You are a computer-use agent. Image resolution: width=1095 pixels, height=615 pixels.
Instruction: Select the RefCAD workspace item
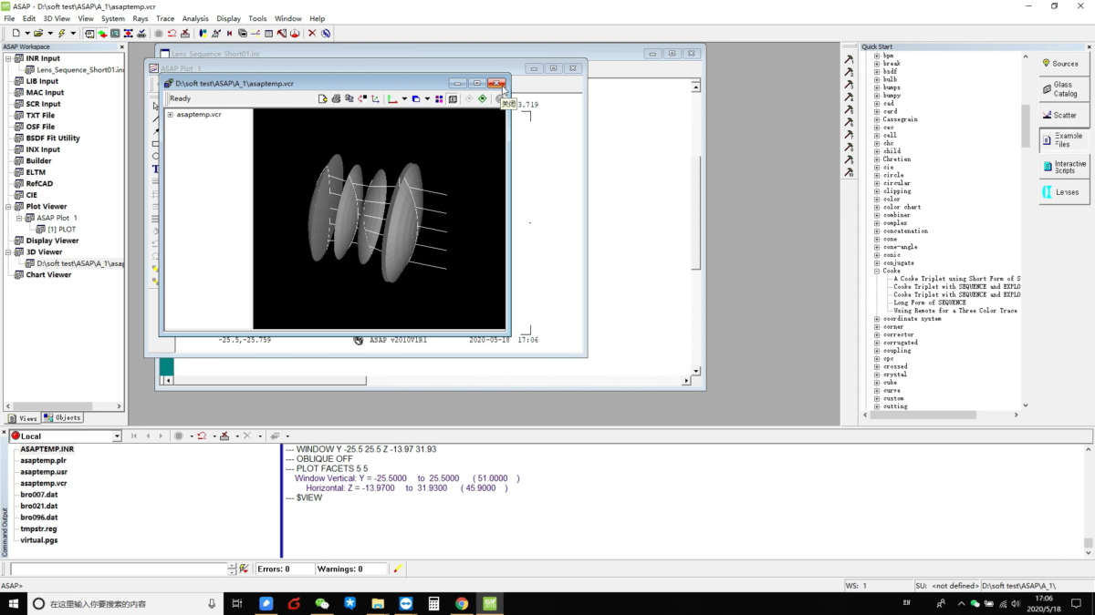click(x=39, y=184)
